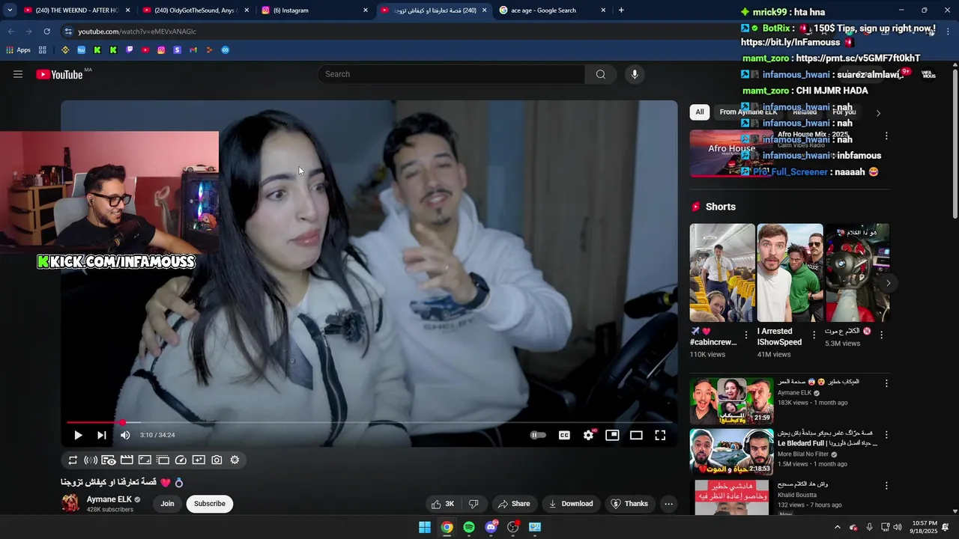Image resolution: width=959 pixels, height=539 pixels.
Task: Toggle the autoplay switch
Action: click(x=538, y=435)
